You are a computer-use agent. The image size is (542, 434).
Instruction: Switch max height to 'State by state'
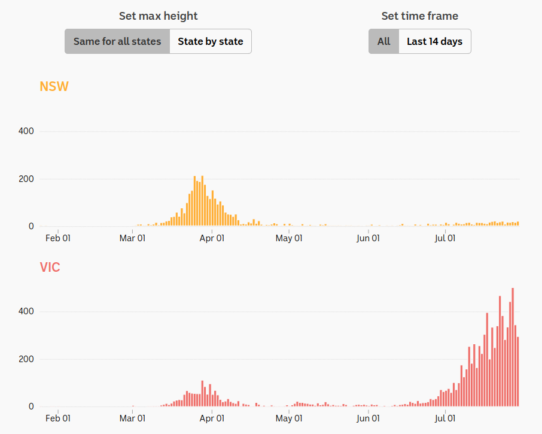[x=211, y=41]
